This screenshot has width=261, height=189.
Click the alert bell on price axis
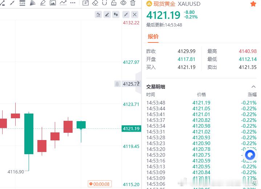point(117,84)
